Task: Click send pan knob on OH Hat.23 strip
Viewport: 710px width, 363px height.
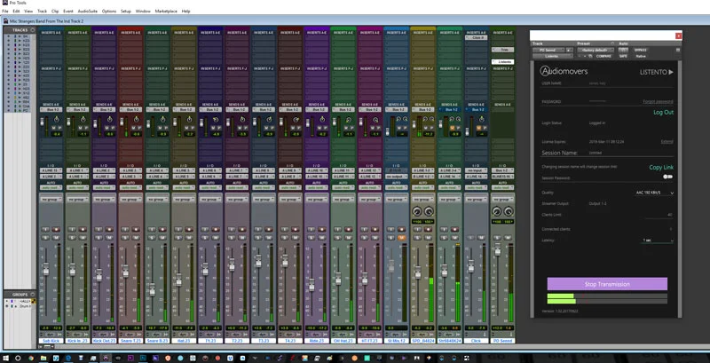Action: (x=349, y=120)
